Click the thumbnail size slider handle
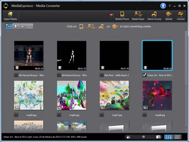189x142 pixels. pos(144,137)
